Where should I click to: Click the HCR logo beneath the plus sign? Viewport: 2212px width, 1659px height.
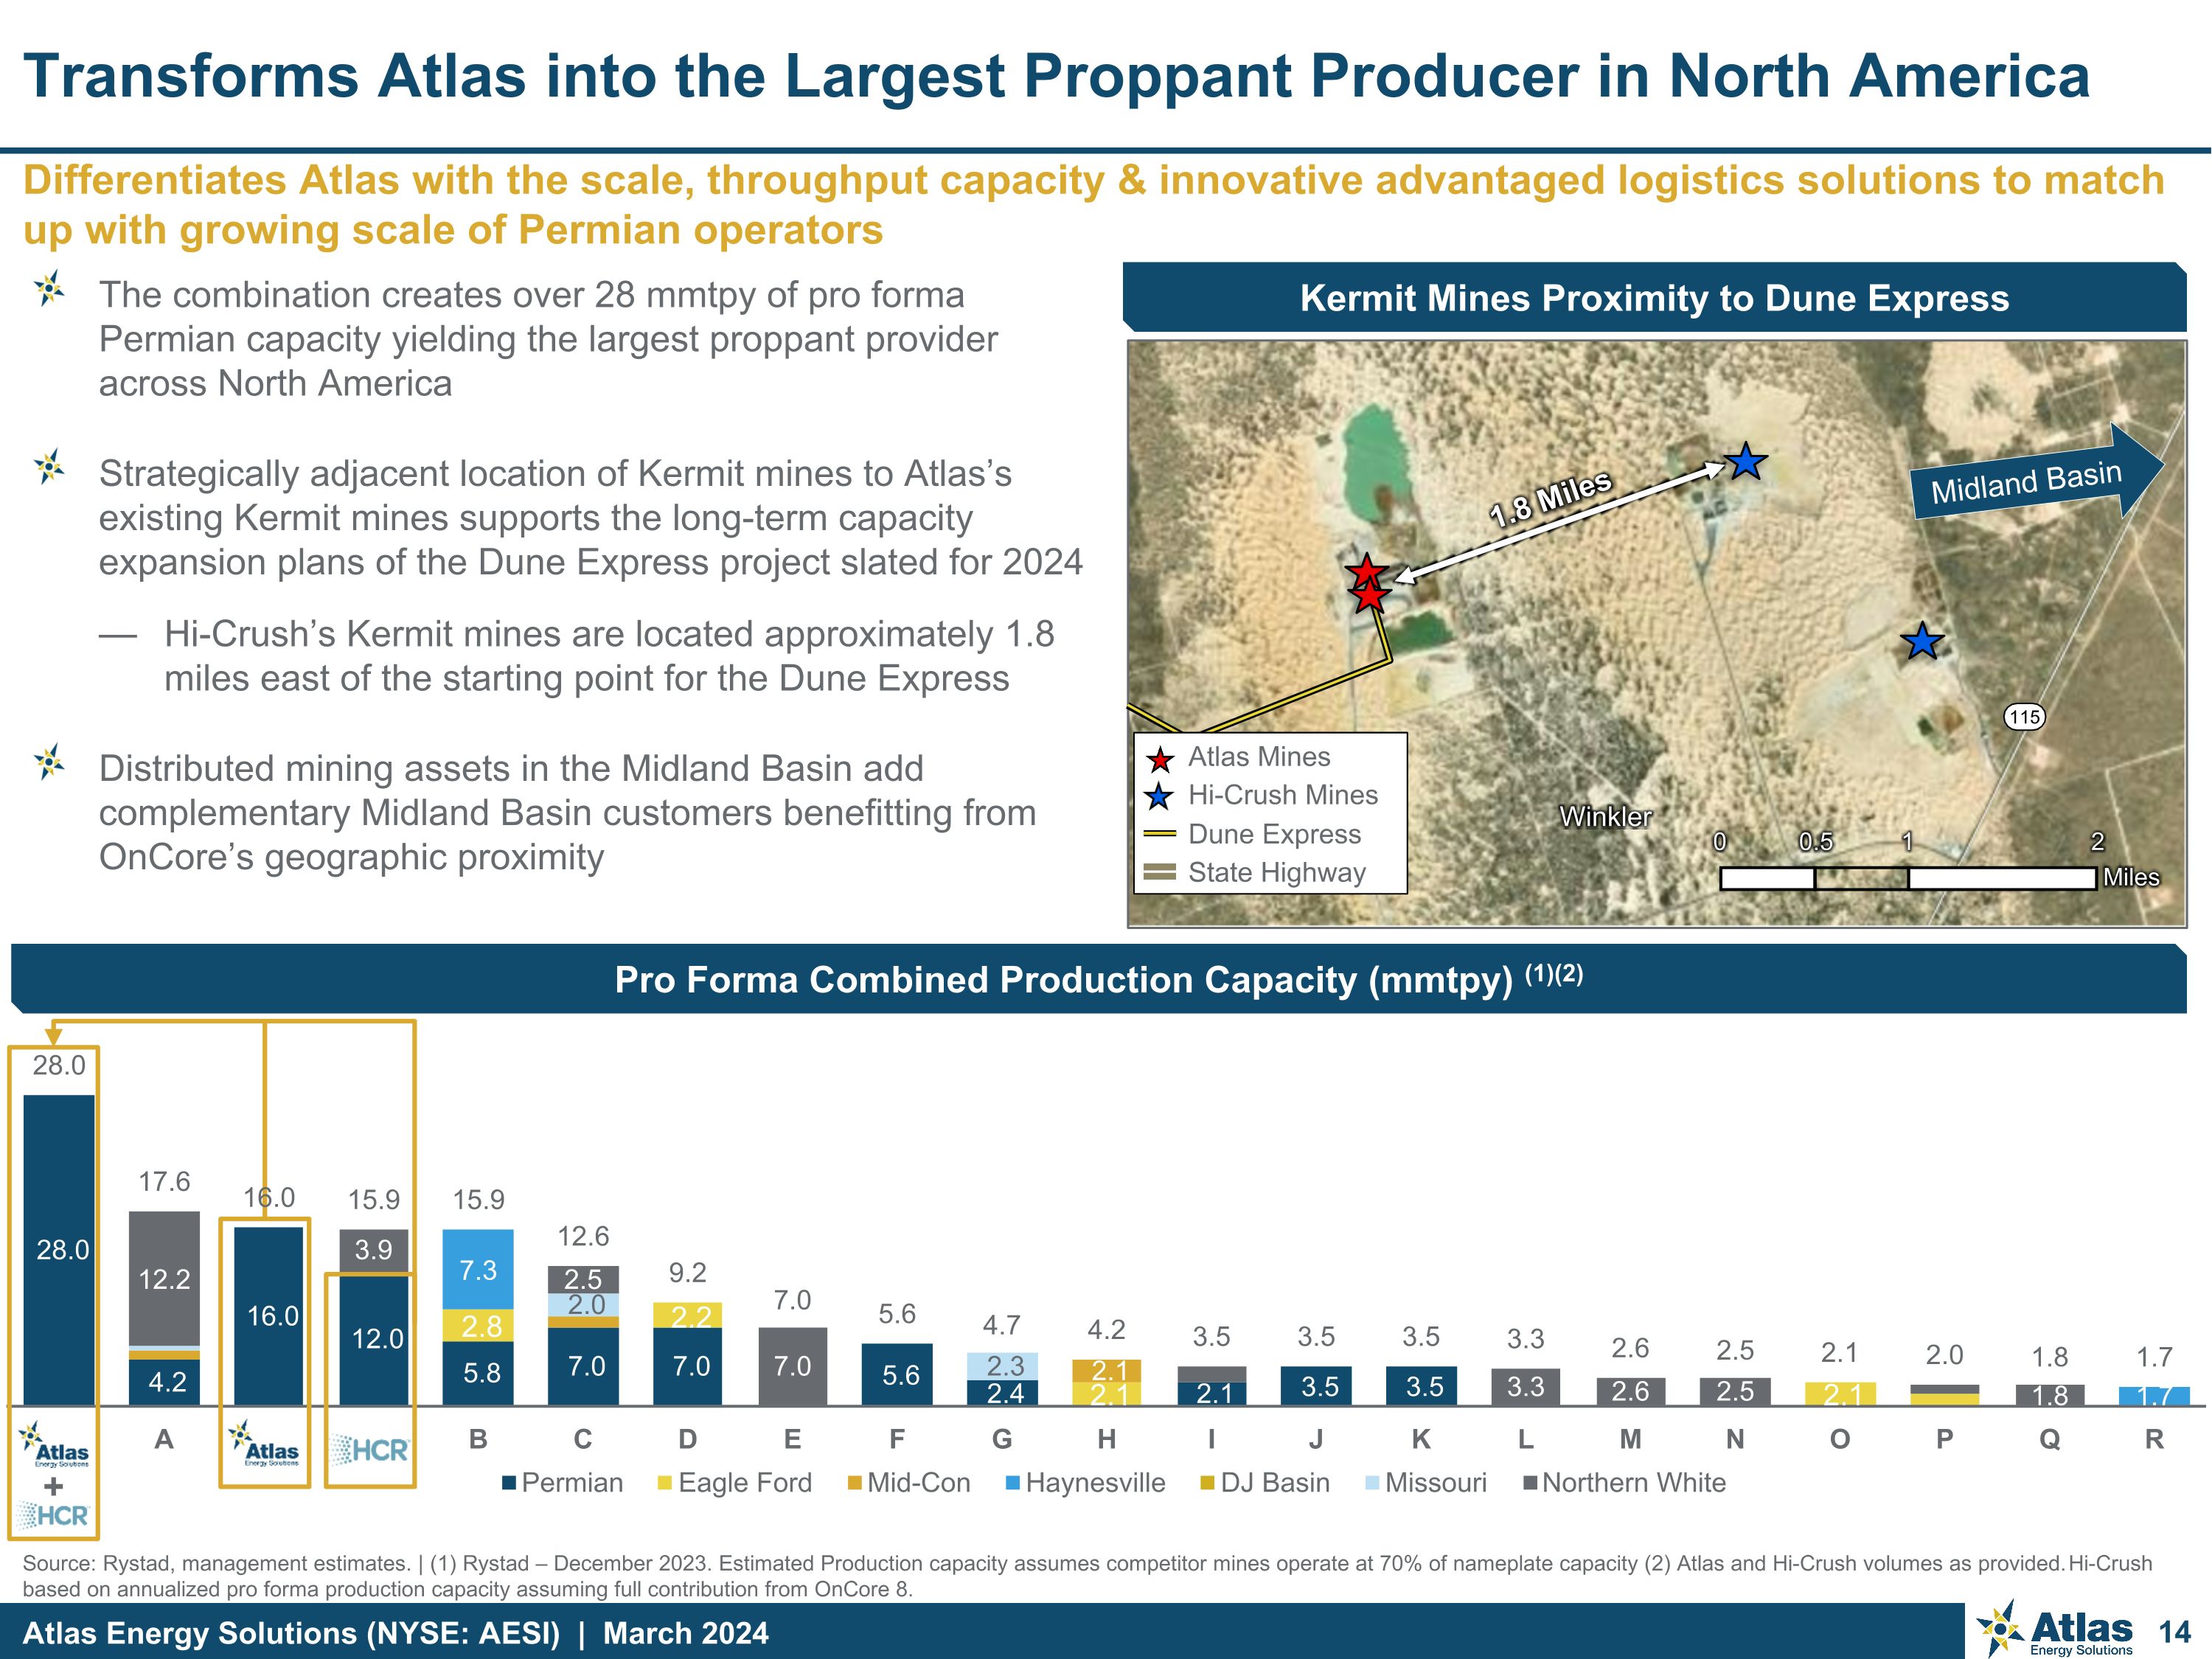point(54,1516)
